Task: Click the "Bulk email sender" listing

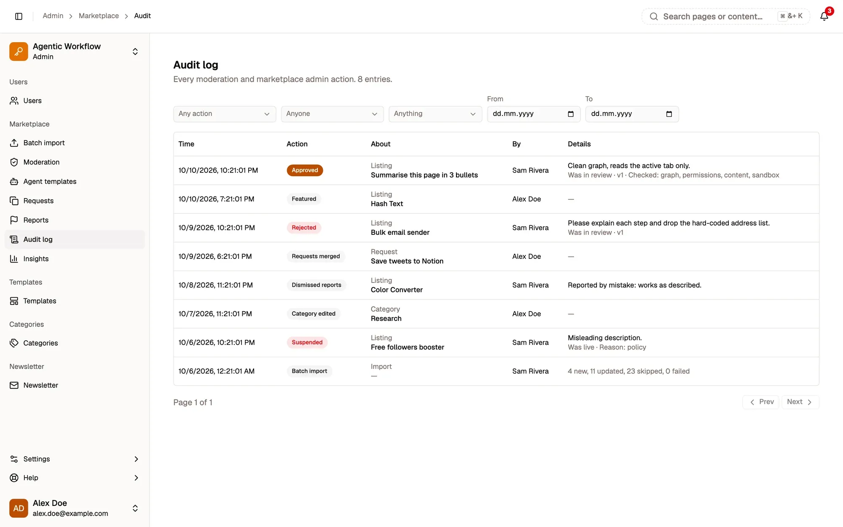Action: point(400,232)
